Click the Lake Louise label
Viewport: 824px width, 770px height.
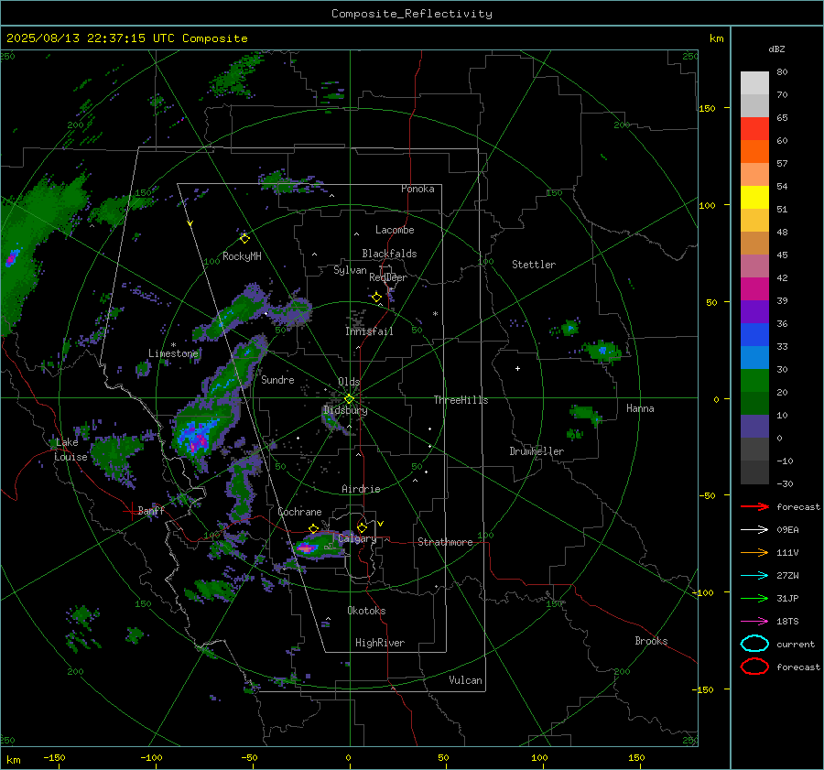(x=70, y=450)
